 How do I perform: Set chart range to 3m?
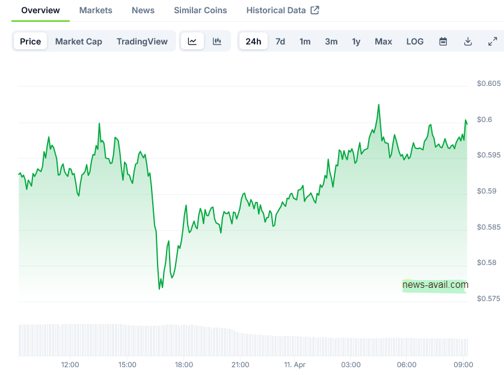pos(331,41)
